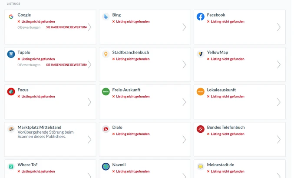This screenshot has height=178, width=294.
Task: Expand the Bing listing arrow
Action: (184, 27)
